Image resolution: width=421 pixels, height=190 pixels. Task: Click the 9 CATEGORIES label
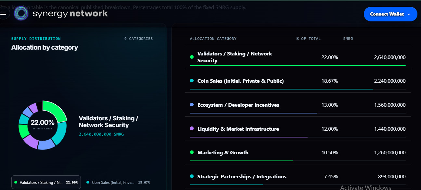click(x=138, y=39)
